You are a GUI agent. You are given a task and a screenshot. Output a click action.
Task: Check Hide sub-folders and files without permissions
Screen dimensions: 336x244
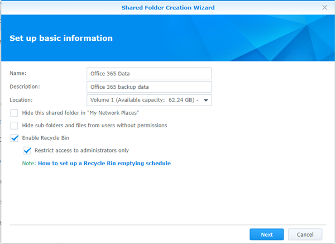click(14, 126)
